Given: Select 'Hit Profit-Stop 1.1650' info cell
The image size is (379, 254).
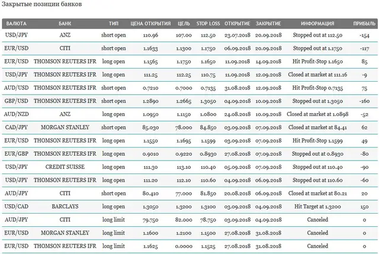Looking at the screenshot, I should 317,62.
